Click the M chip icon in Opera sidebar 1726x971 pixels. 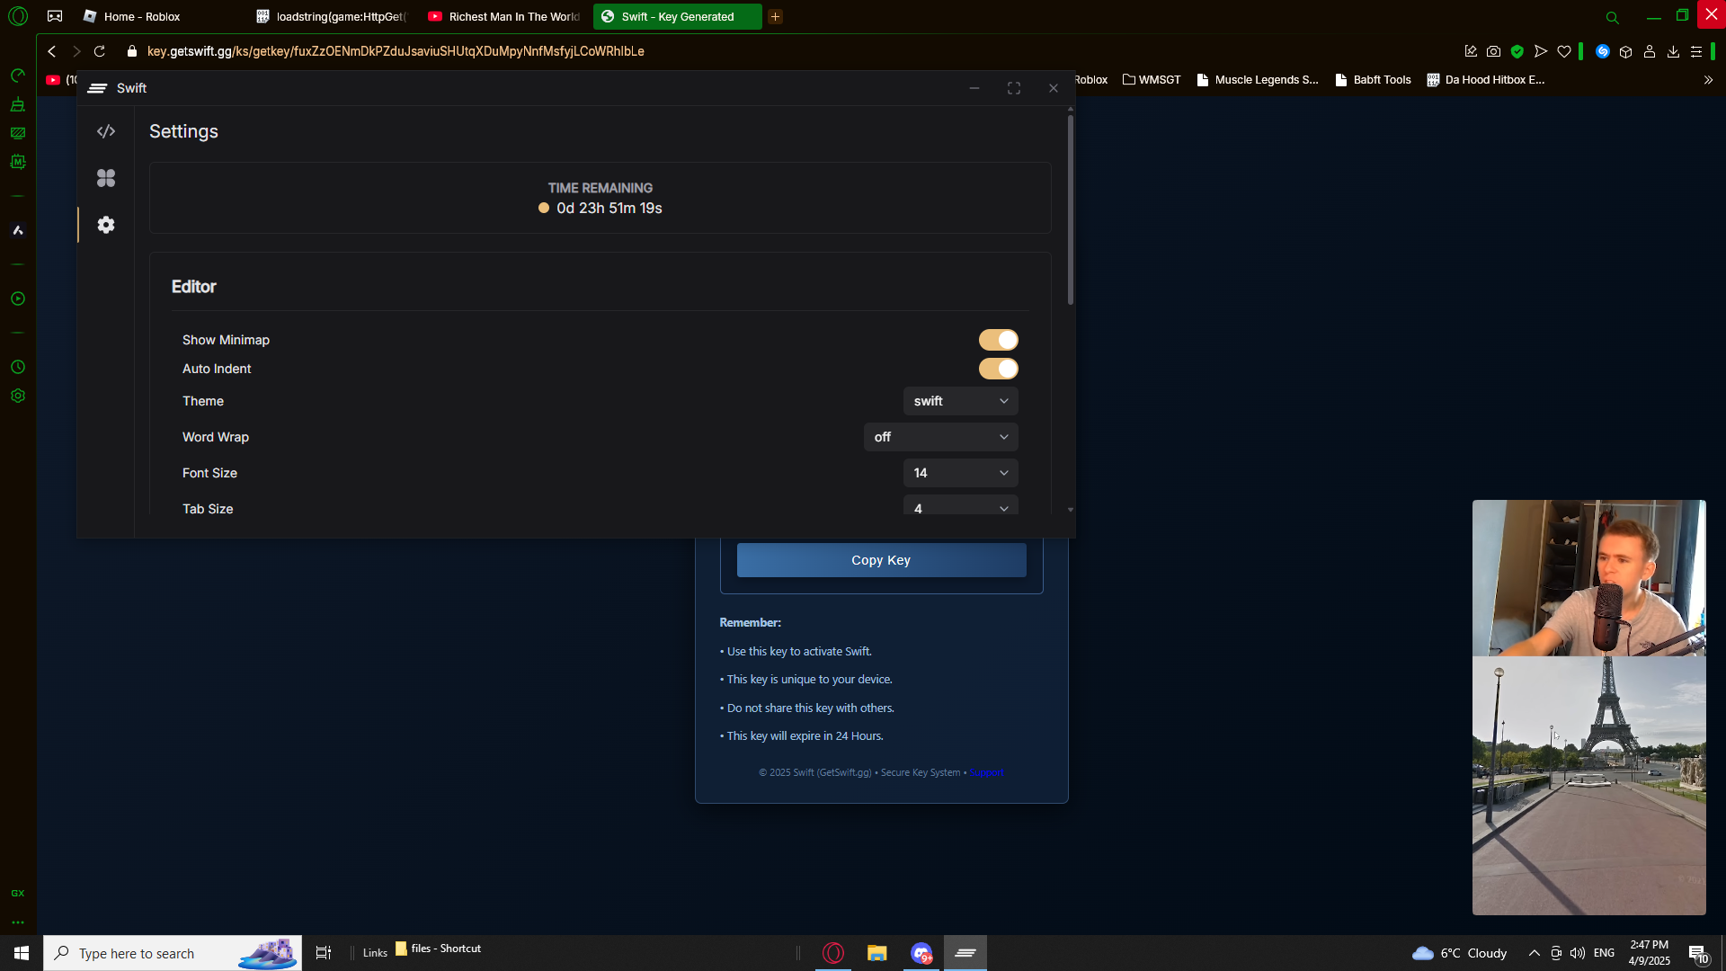point(18,162)
